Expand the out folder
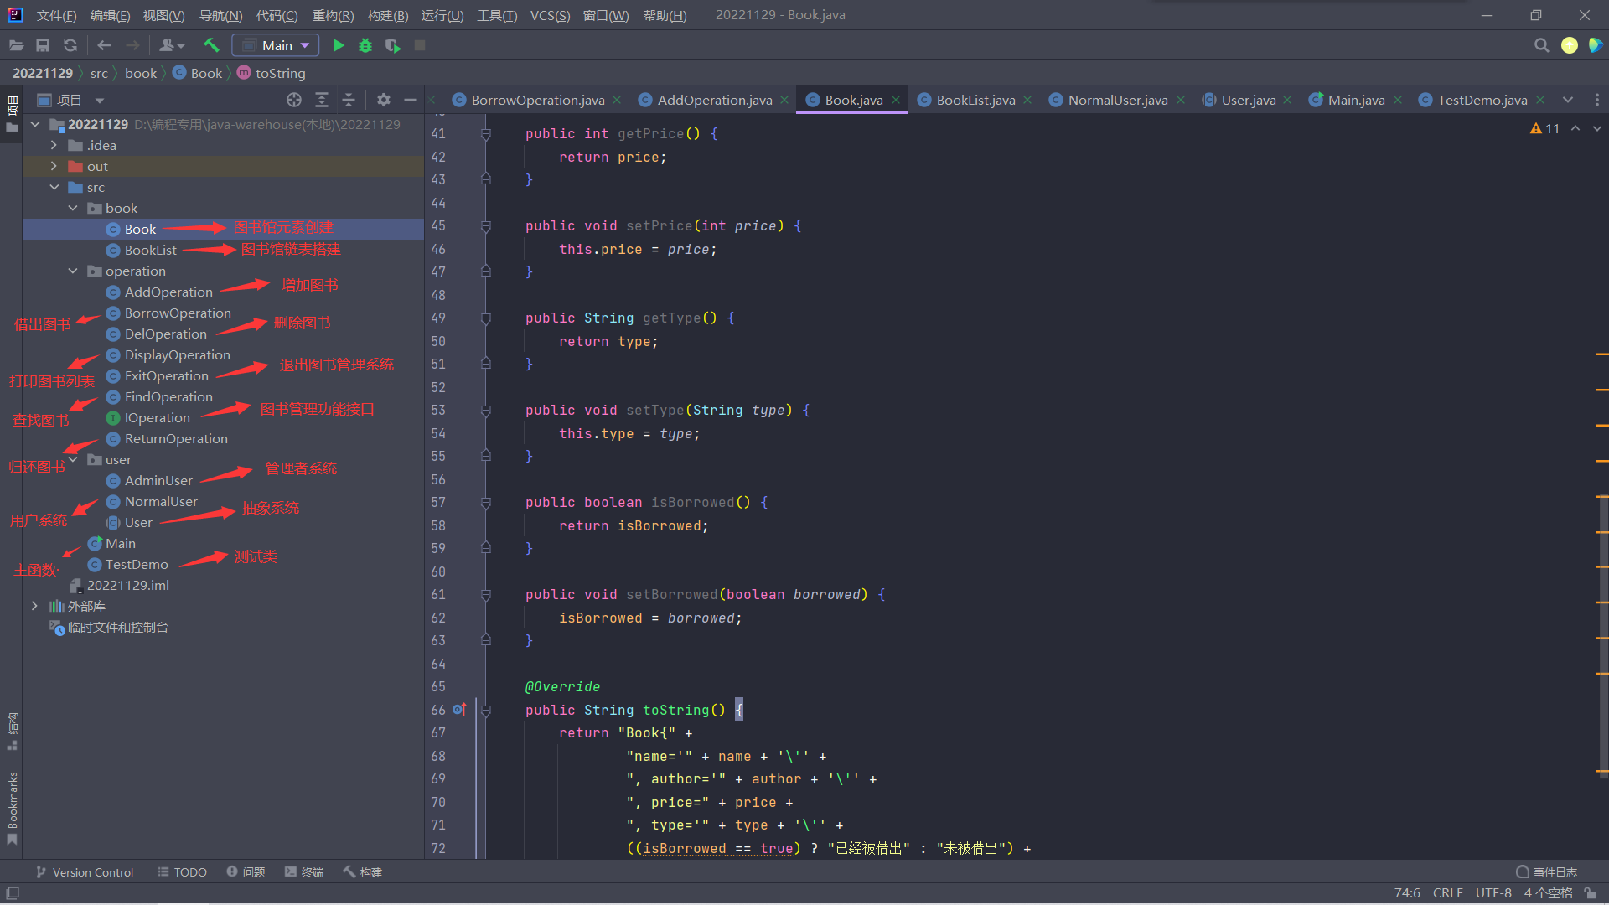 (x=54, y=166)
